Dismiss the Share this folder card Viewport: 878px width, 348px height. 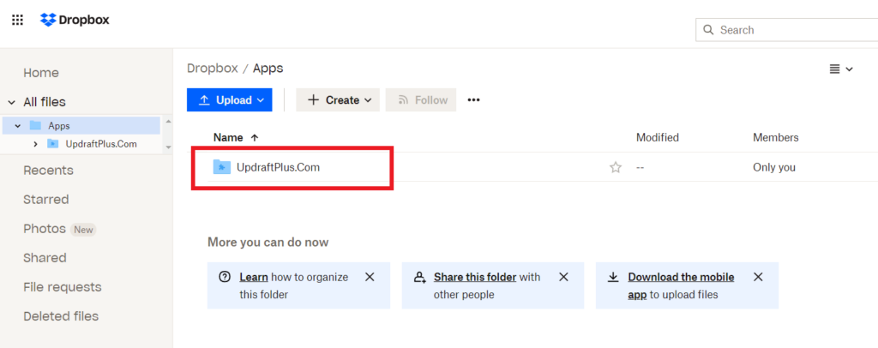click(x=564, y=276)
